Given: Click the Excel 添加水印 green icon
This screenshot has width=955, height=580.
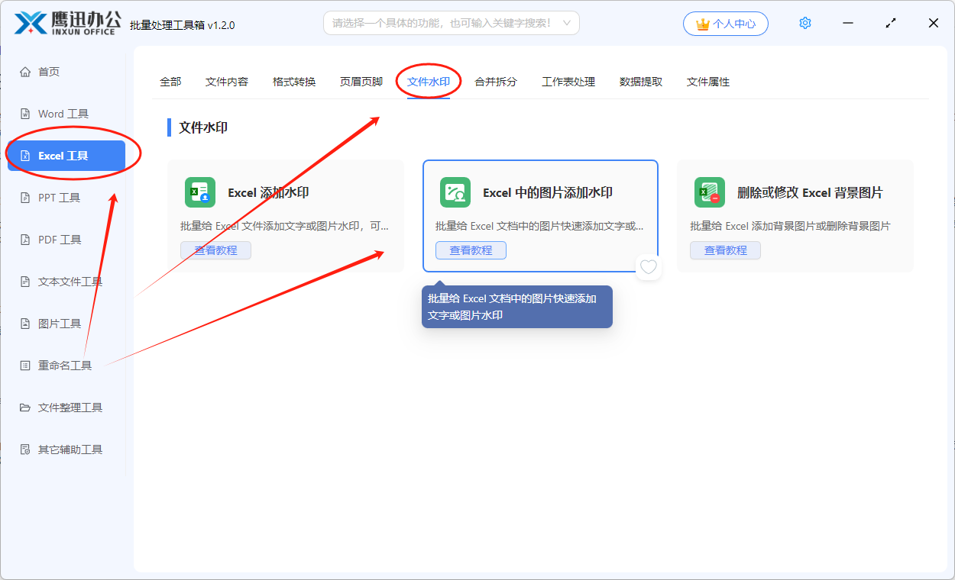Looking at the screenshot, I should (200, 192).
